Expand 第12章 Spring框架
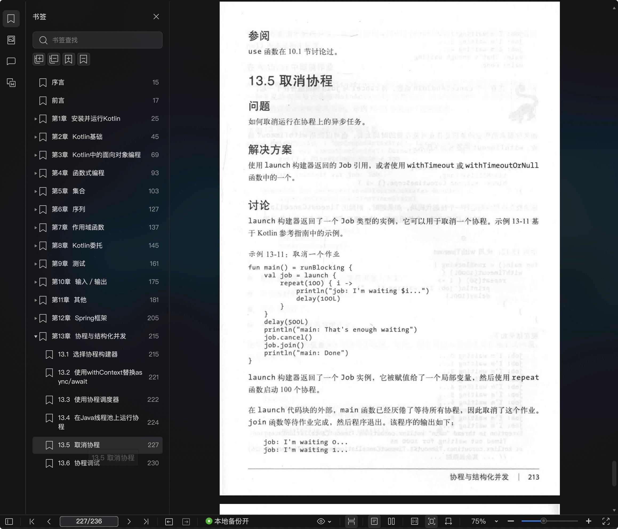The image size is (618, 529). (35, 318)
